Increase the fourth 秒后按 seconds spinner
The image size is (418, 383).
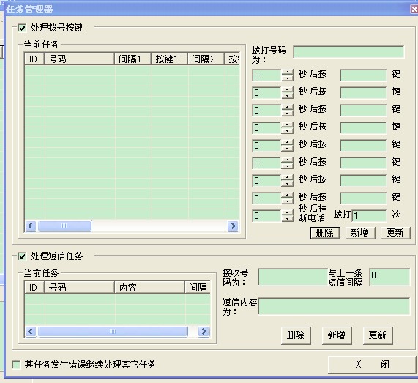[288, 125]
